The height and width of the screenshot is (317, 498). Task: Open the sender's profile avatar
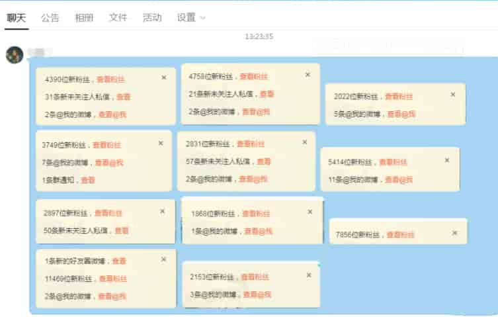(x=15, y=55)
